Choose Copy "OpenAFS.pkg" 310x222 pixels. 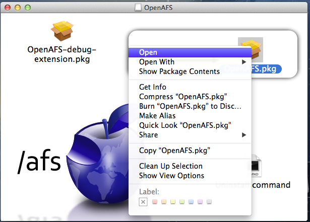pyautogui.click(x=190, y=151)
